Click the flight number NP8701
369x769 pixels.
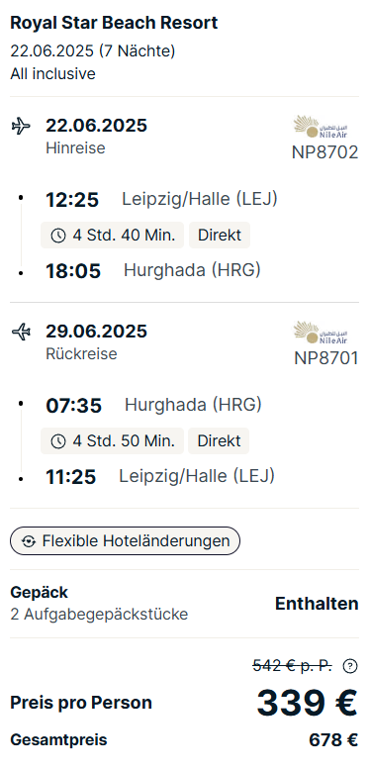(326, 358)
